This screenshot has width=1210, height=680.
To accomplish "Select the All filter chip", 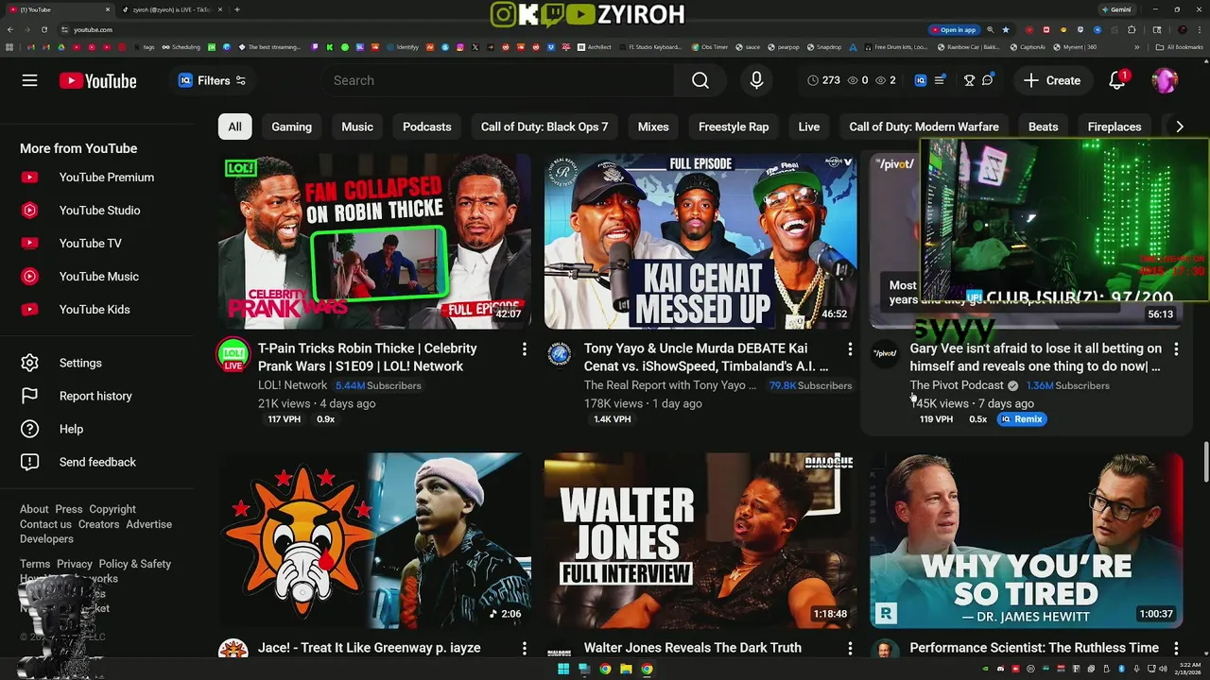I will [234, 127].
